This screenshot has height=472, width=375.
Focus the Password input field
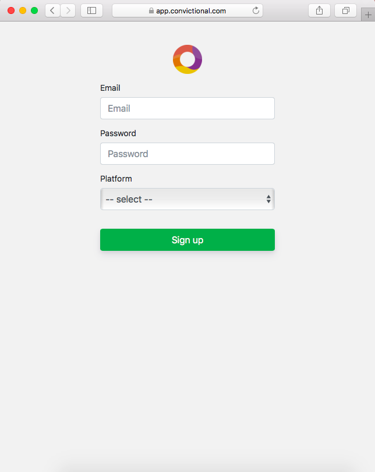click(x=187, y=154)
